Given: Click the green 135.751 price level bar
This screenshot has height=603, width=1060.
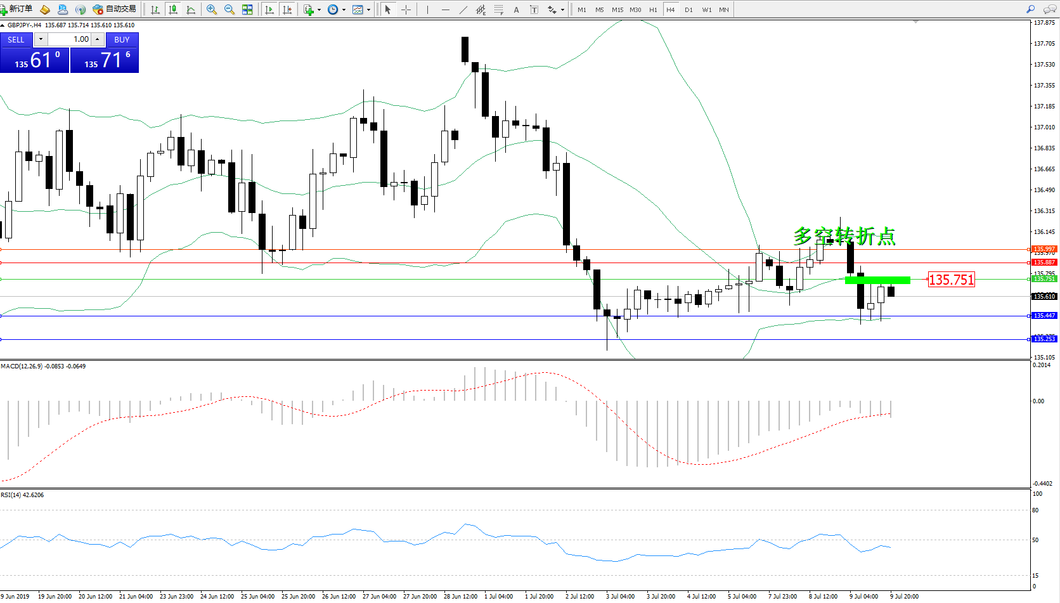Looking at the screenshot, I should [x=877, y=280].
